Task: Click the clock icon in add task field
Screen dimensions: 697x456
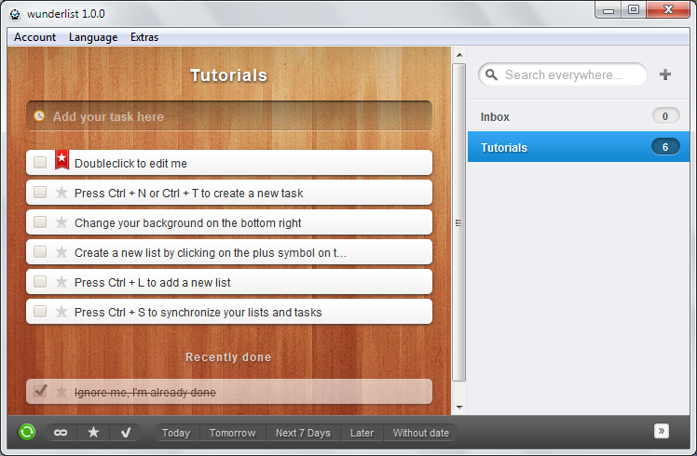Action: [x=39, y=116]
